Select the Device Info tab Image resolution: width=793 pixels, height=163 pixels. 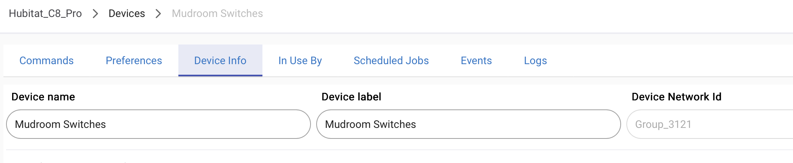[220, 61]
